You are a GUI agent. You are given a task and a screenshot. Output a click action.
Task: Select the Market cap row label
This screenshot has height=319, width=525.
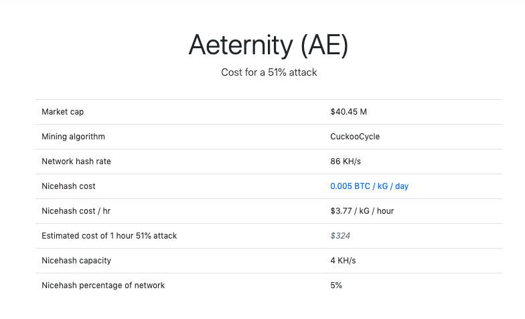coord(63,112)
